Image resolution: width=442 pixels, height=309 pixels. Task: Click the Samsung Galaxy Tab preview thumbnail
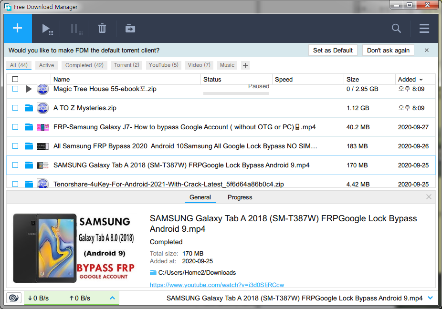74,248
